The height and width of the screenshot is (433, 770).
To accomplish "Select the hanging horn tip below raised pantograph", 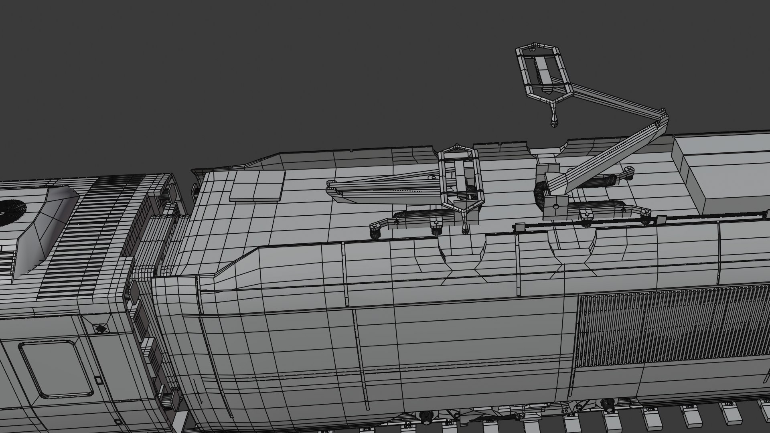I will click(x=554, y=119).
